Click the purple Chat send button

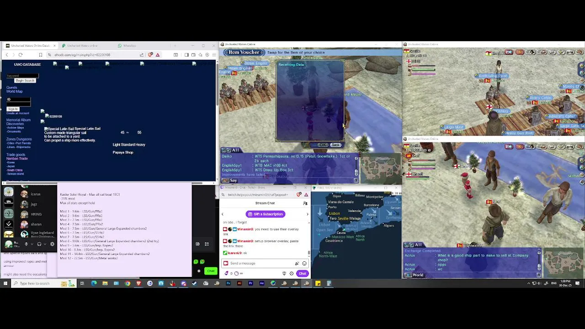pos(302,273)
